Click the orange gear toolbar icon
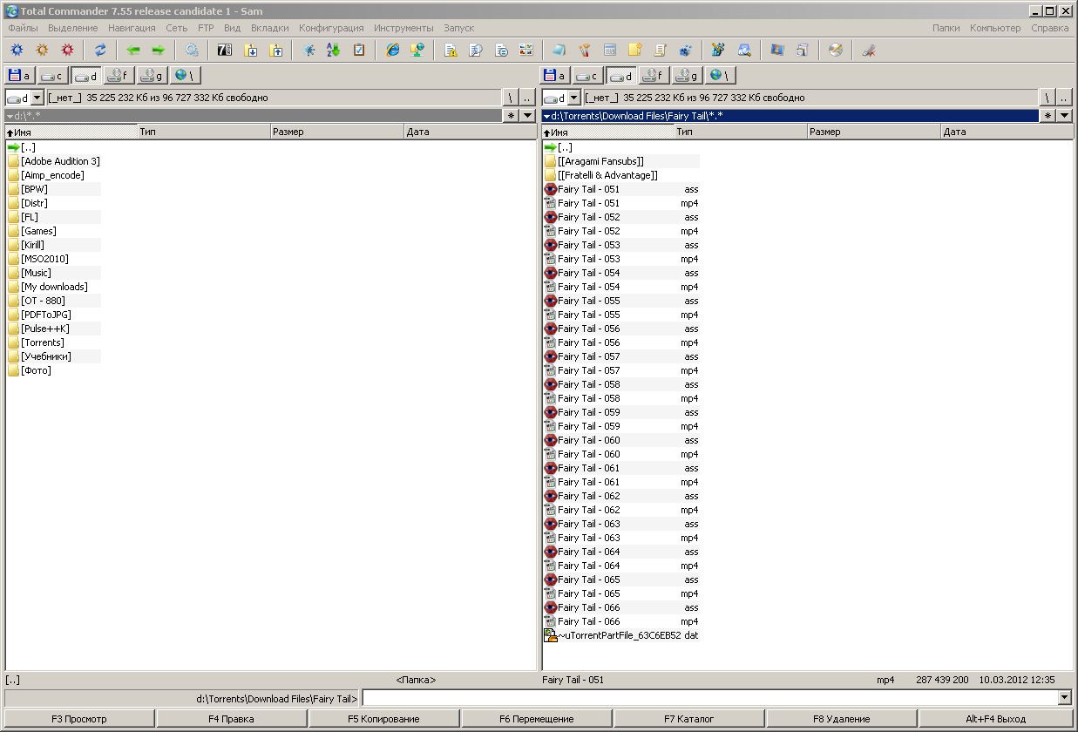This screenshot has height=732, width=1078. tap(42, 51)
